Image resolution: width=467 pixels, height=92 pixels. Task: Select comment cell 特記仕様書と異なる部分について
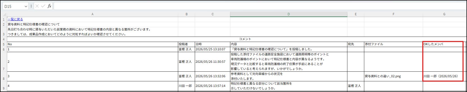pos(289,86)
